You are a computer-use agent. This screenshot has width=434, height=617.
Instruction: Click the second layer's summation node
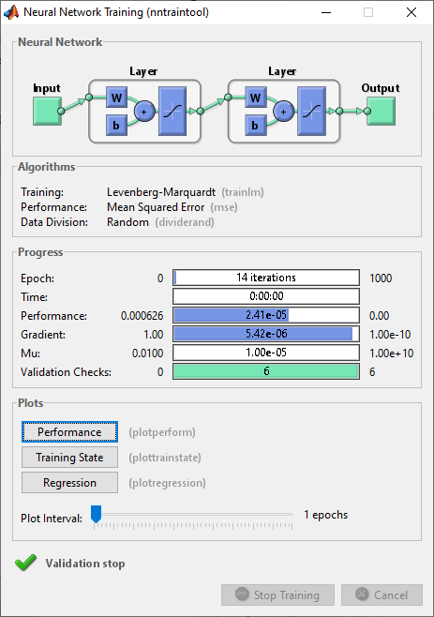tap(283, 112)
